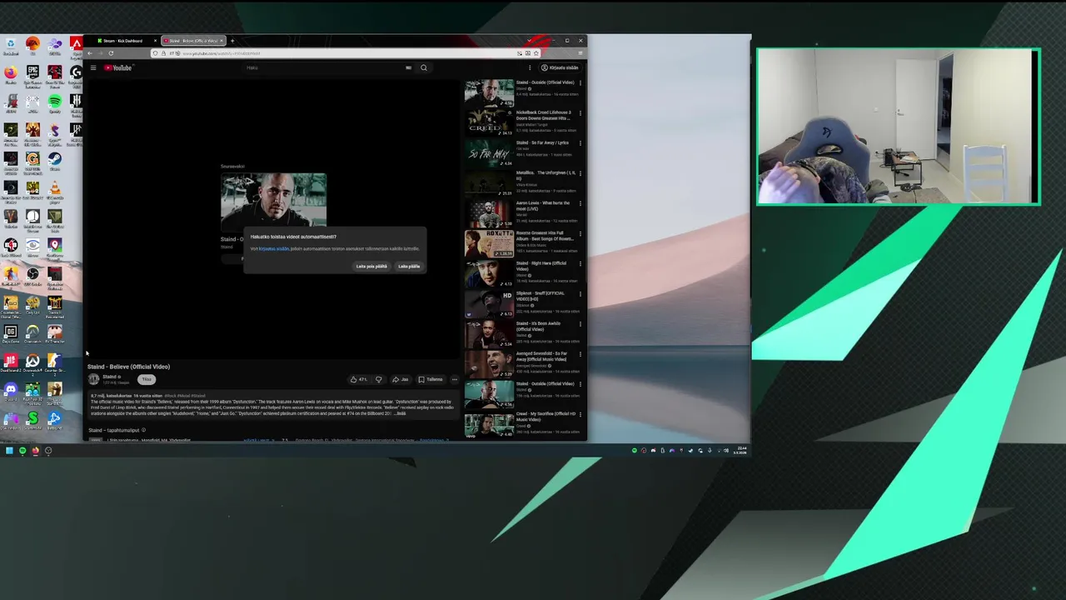The height and width of the screenshot is (600, 1066).
Task: Select the Epic Games Launcher desktop icon
Action: tap(32, 77)
